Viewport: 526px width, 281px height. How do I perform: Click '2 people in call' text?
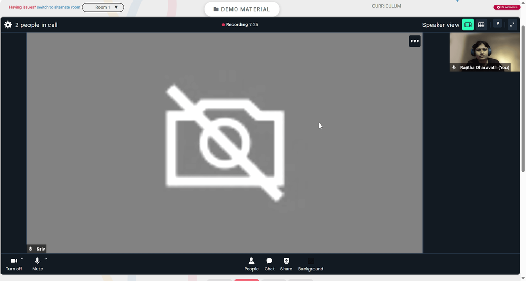coord(36,25)
